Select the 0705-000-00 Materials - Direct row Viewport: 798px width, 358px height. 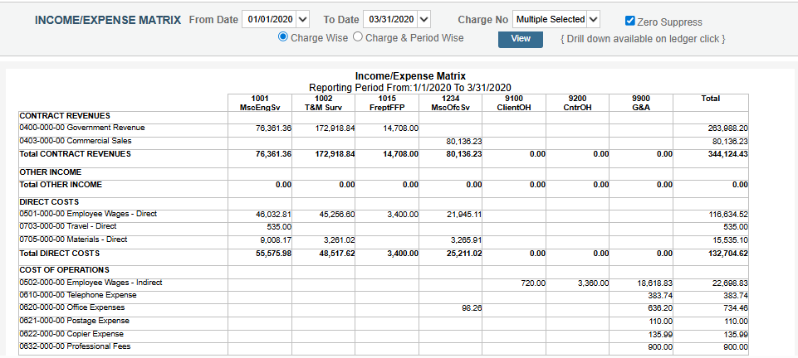pyautogui.click(x=73, y=240)
